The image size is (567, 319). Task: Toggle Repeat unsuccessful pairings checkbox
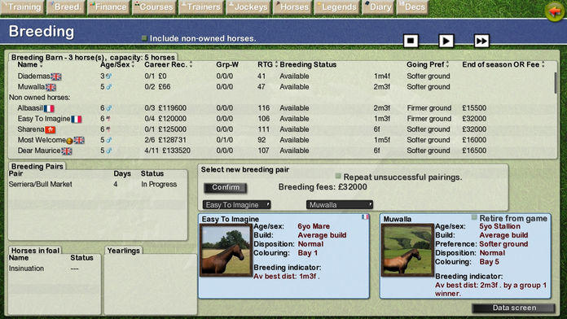(x=338, y=176)
